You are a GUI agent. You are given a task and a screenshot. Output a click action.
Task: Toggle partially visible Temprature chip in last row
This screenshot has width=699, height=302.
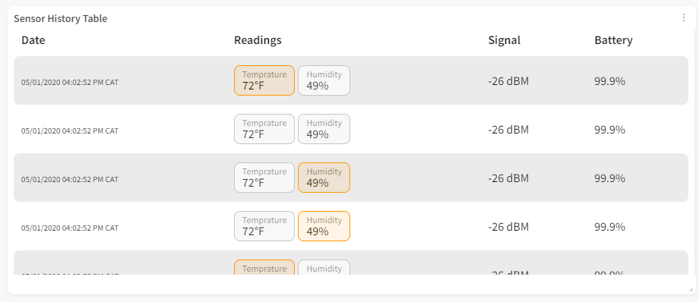pyautogui.click(x=264, y=267)
